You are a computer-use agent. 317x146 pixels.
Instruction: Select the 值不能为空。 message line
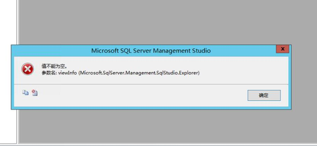coord(54,66)
